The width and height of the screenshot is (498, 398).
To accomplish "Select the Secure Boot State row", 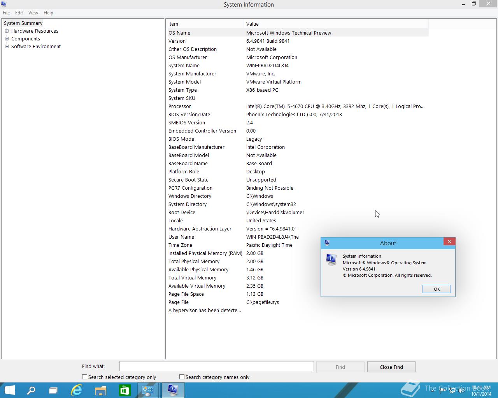I will point(298,180).
